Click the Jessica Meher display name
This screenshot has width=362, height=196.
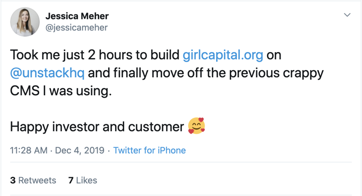pyautogui.click(x=77, y=16)
